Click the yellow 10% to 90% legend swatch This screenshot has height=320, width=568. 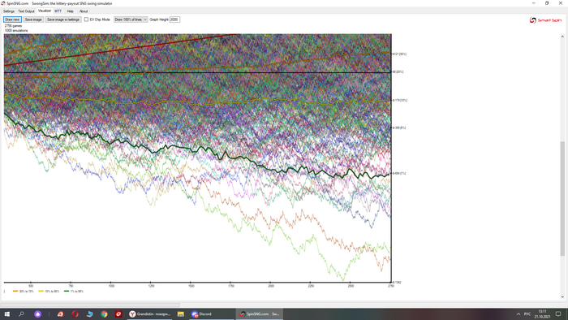pos(41,291)
